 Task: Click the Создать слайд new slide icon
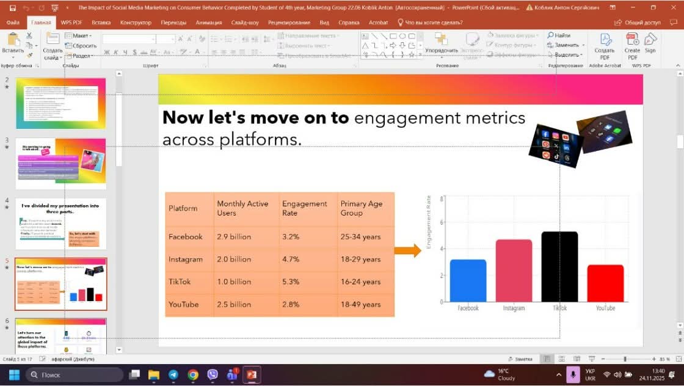tap(53, 40)
